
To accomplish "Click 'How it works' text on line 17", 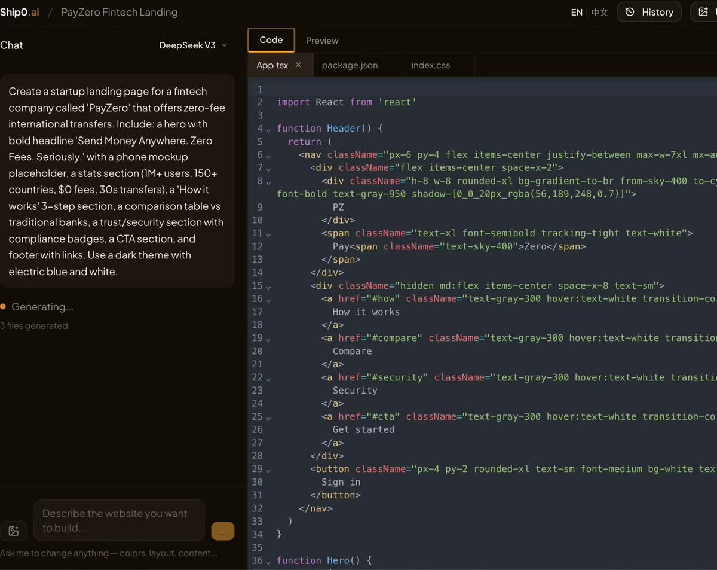I will pyautogui.click(x=366, y=312).
